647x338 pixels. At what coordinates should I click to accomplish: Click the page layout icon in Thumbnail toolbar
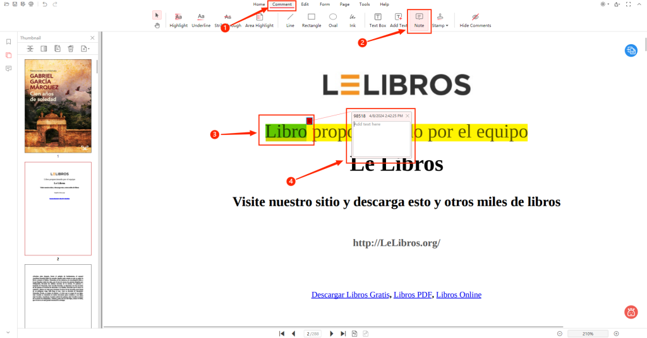(44, 49)
